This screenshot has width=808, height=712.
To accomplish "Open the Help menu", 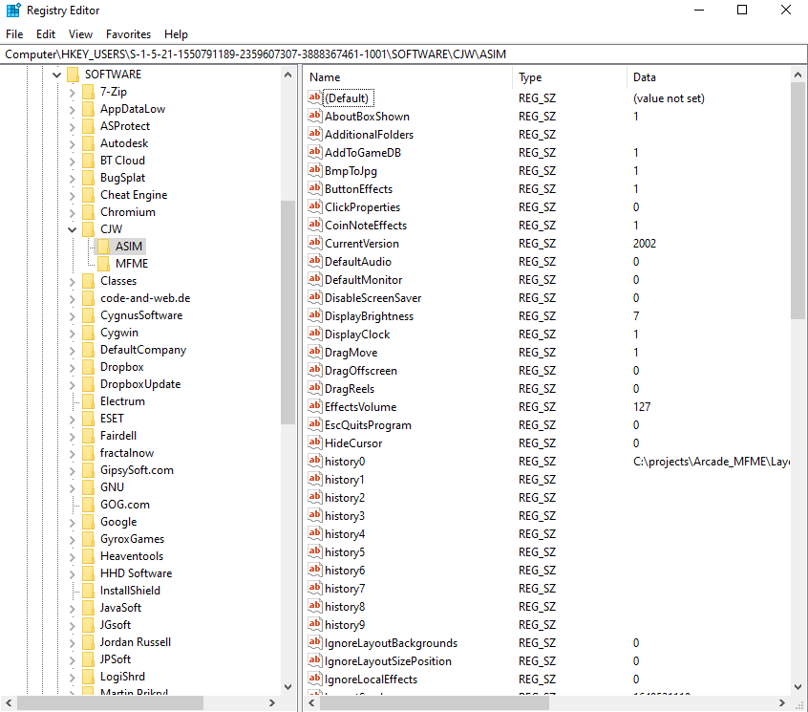I will [x=176, y=34].
